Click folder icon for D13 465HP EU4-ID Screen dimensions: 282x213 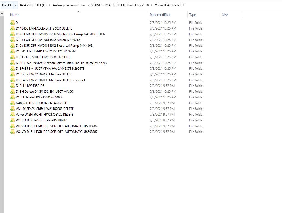[x=12, y=51]
